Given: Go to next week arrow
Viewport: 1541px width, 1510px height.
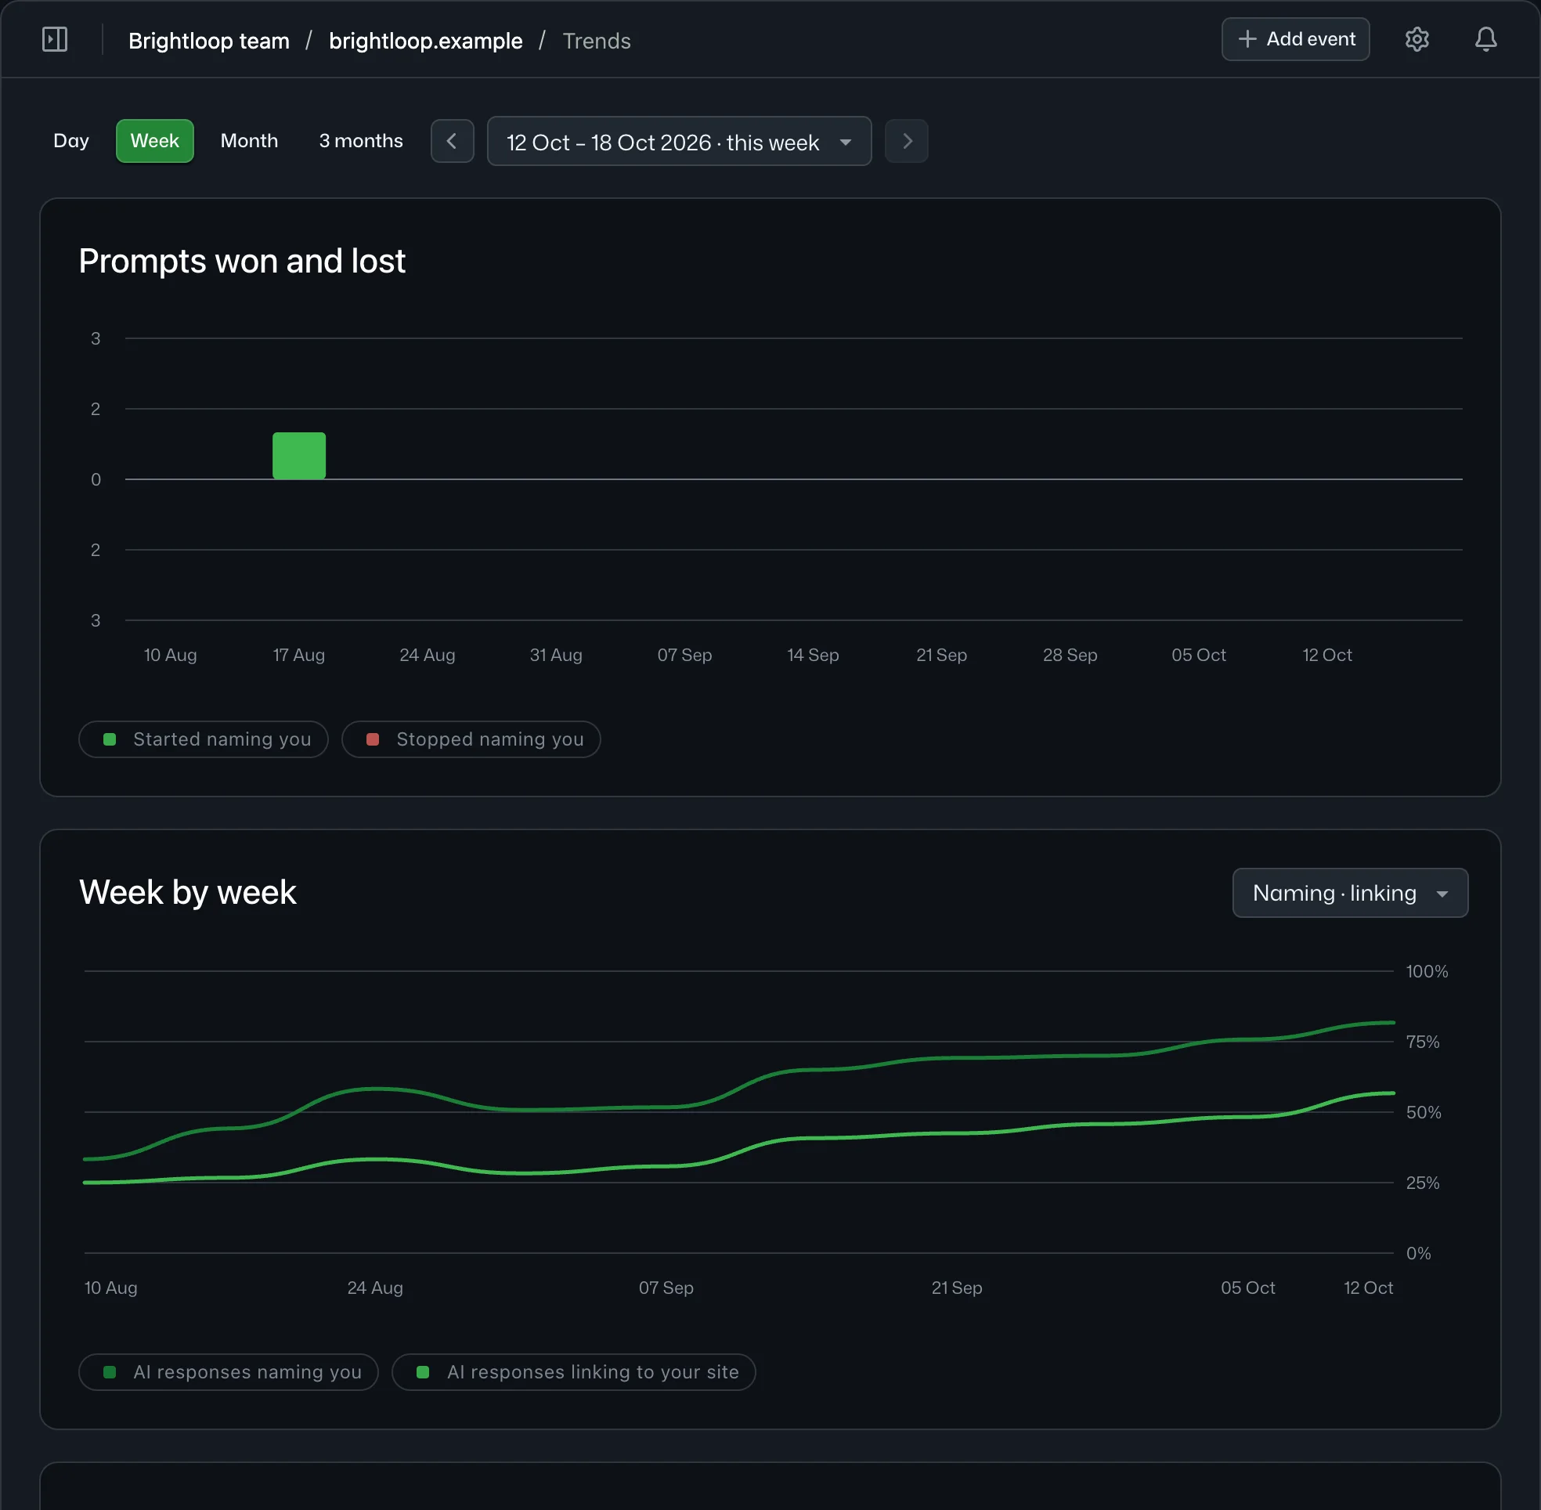Looking at the screenshot, I should [907, 141].
